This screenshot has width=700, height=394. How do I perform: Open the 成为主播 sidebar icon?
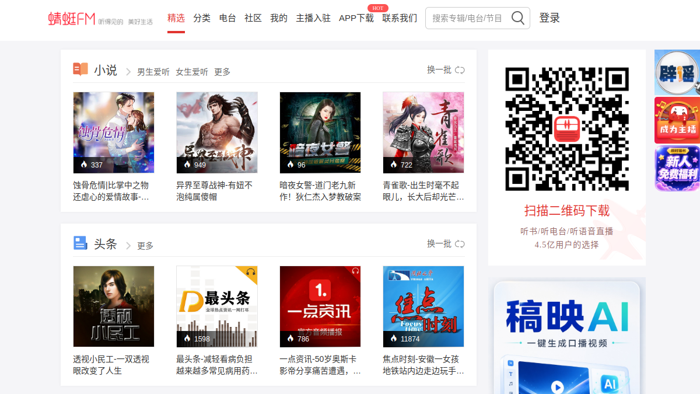(x=677, y=120)
